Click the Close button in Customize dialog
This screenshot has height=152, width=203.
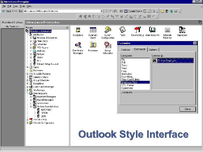pos(187,109)
